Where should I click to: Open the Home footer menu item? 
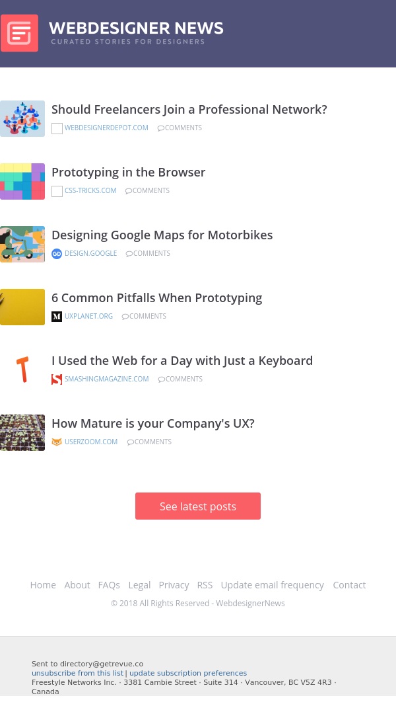click(x=43, y=585)
